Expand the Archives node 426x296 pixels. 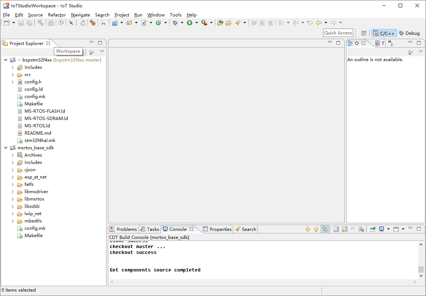point(13,155)
